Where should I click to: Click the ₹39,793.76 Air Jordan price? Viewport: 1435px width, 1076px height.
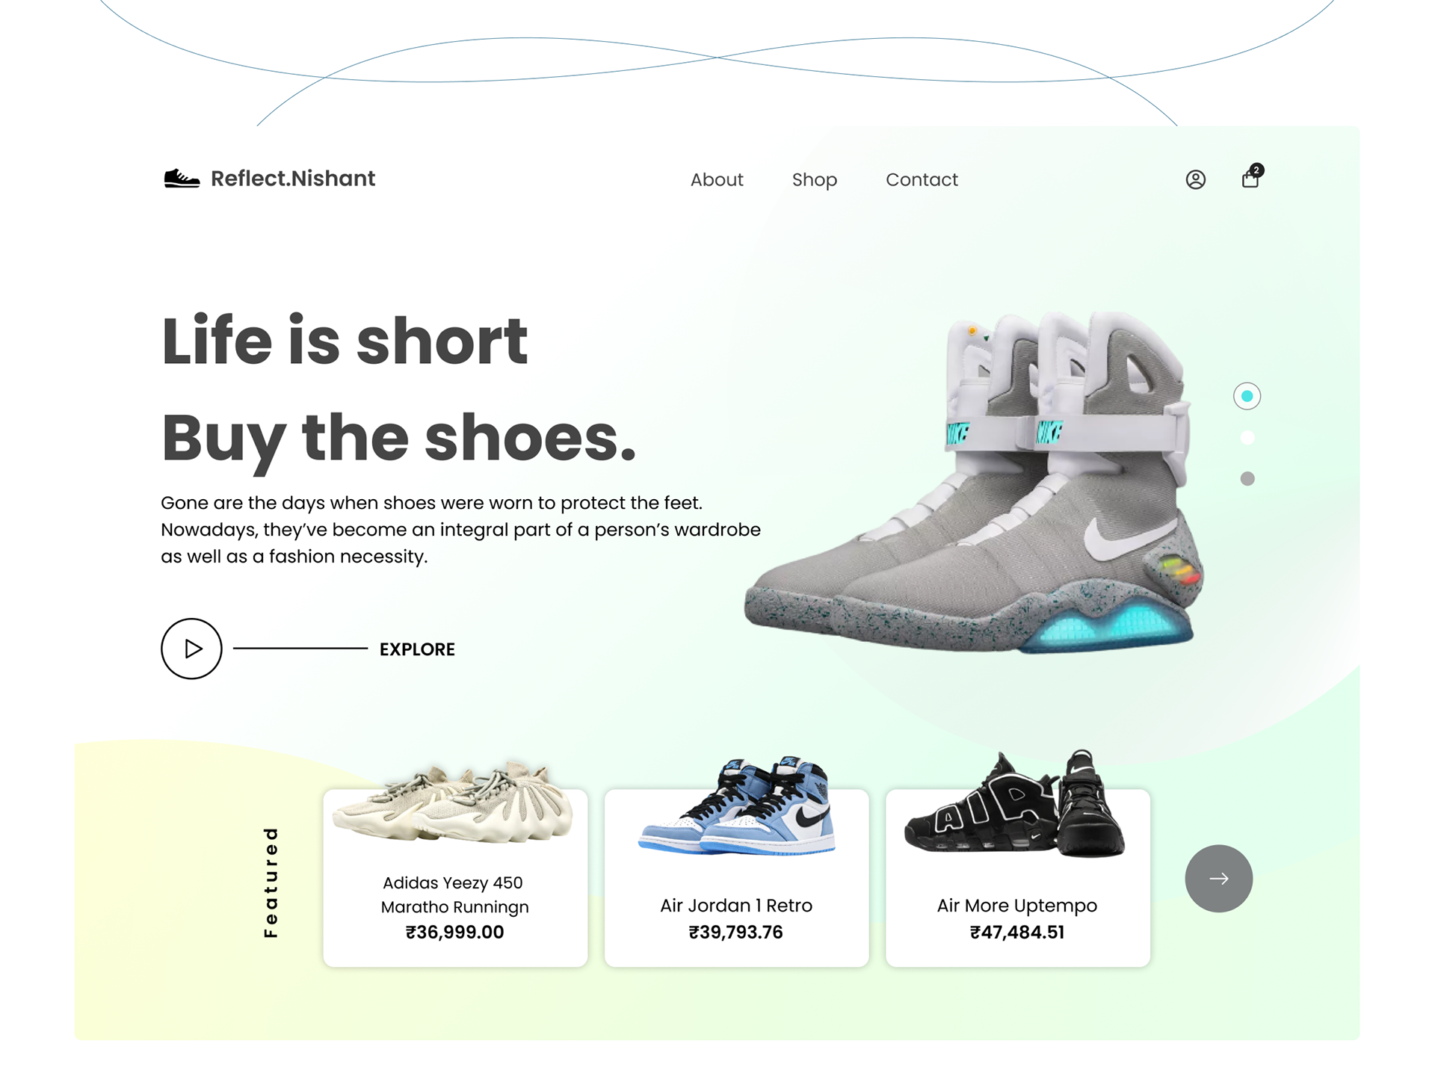(x=735, y=933)
